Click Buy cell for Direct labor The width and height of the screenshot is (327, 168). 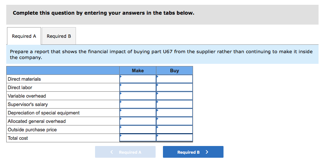174,88
